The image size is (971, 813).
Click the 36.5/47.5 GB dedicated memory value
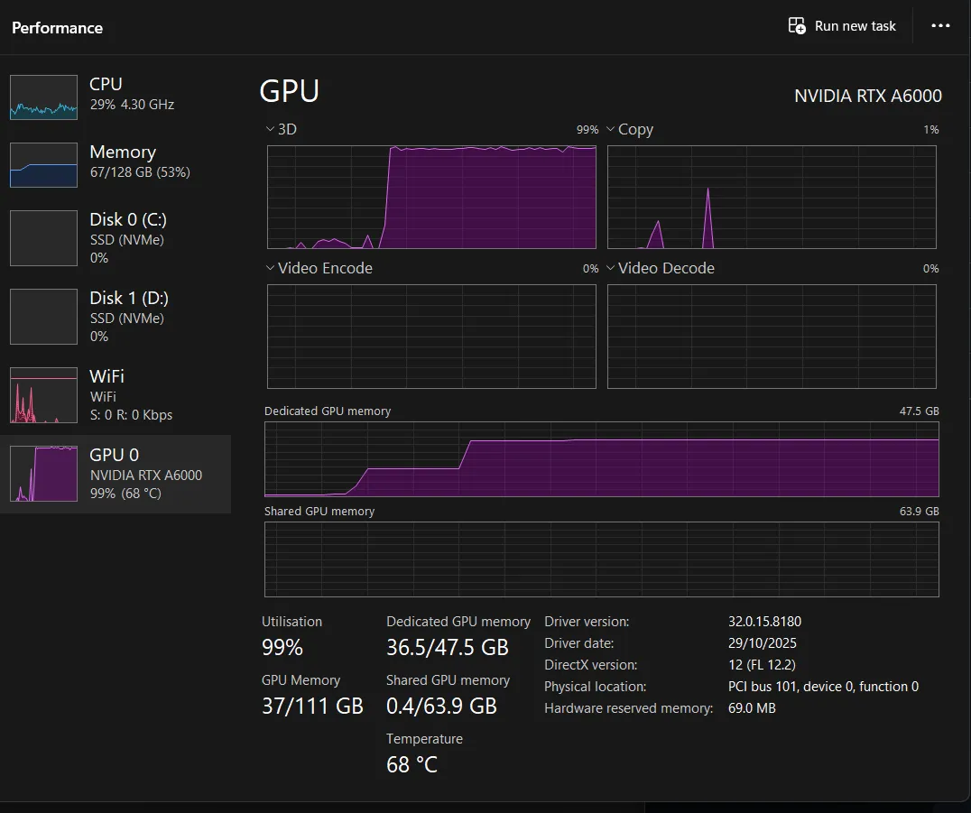click(447, 647)
